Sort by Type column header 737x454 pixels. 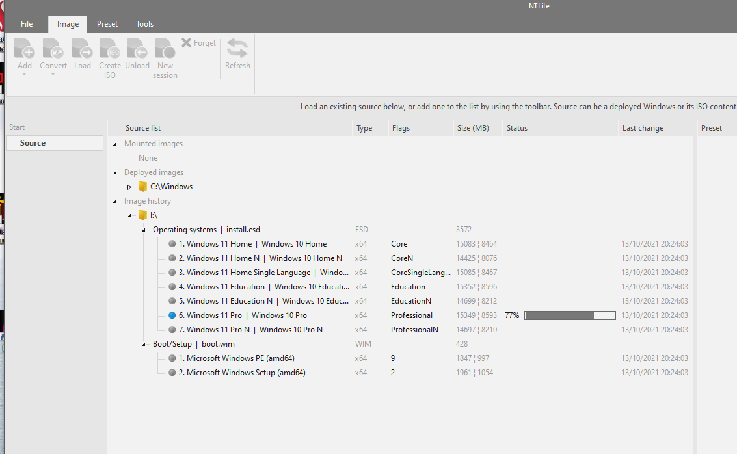[x=370, y=128]
